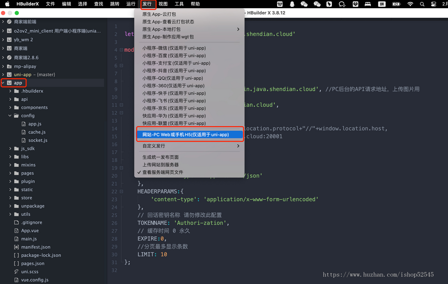
Task: Fold code block at line 19
Action: (x=121, y=168)
